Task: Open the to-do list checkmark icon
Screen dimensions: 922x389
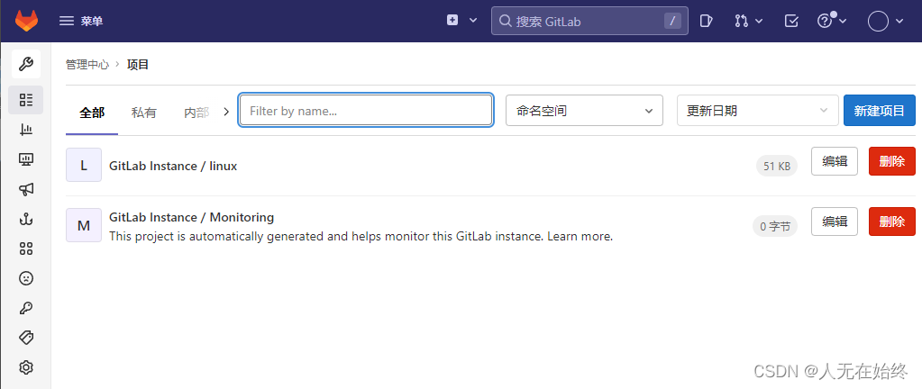Action: pos(791,21)
